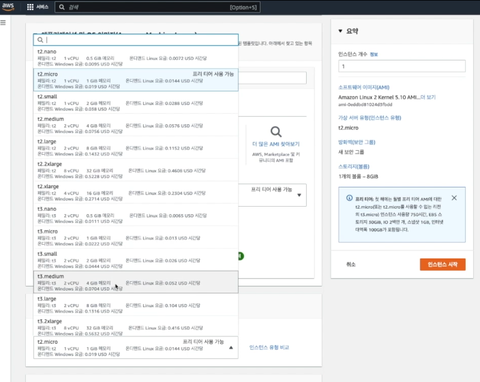Expand the AMI dropdown with 프리 티어 사용 가능
480x382 pixels.
point(299,195)
